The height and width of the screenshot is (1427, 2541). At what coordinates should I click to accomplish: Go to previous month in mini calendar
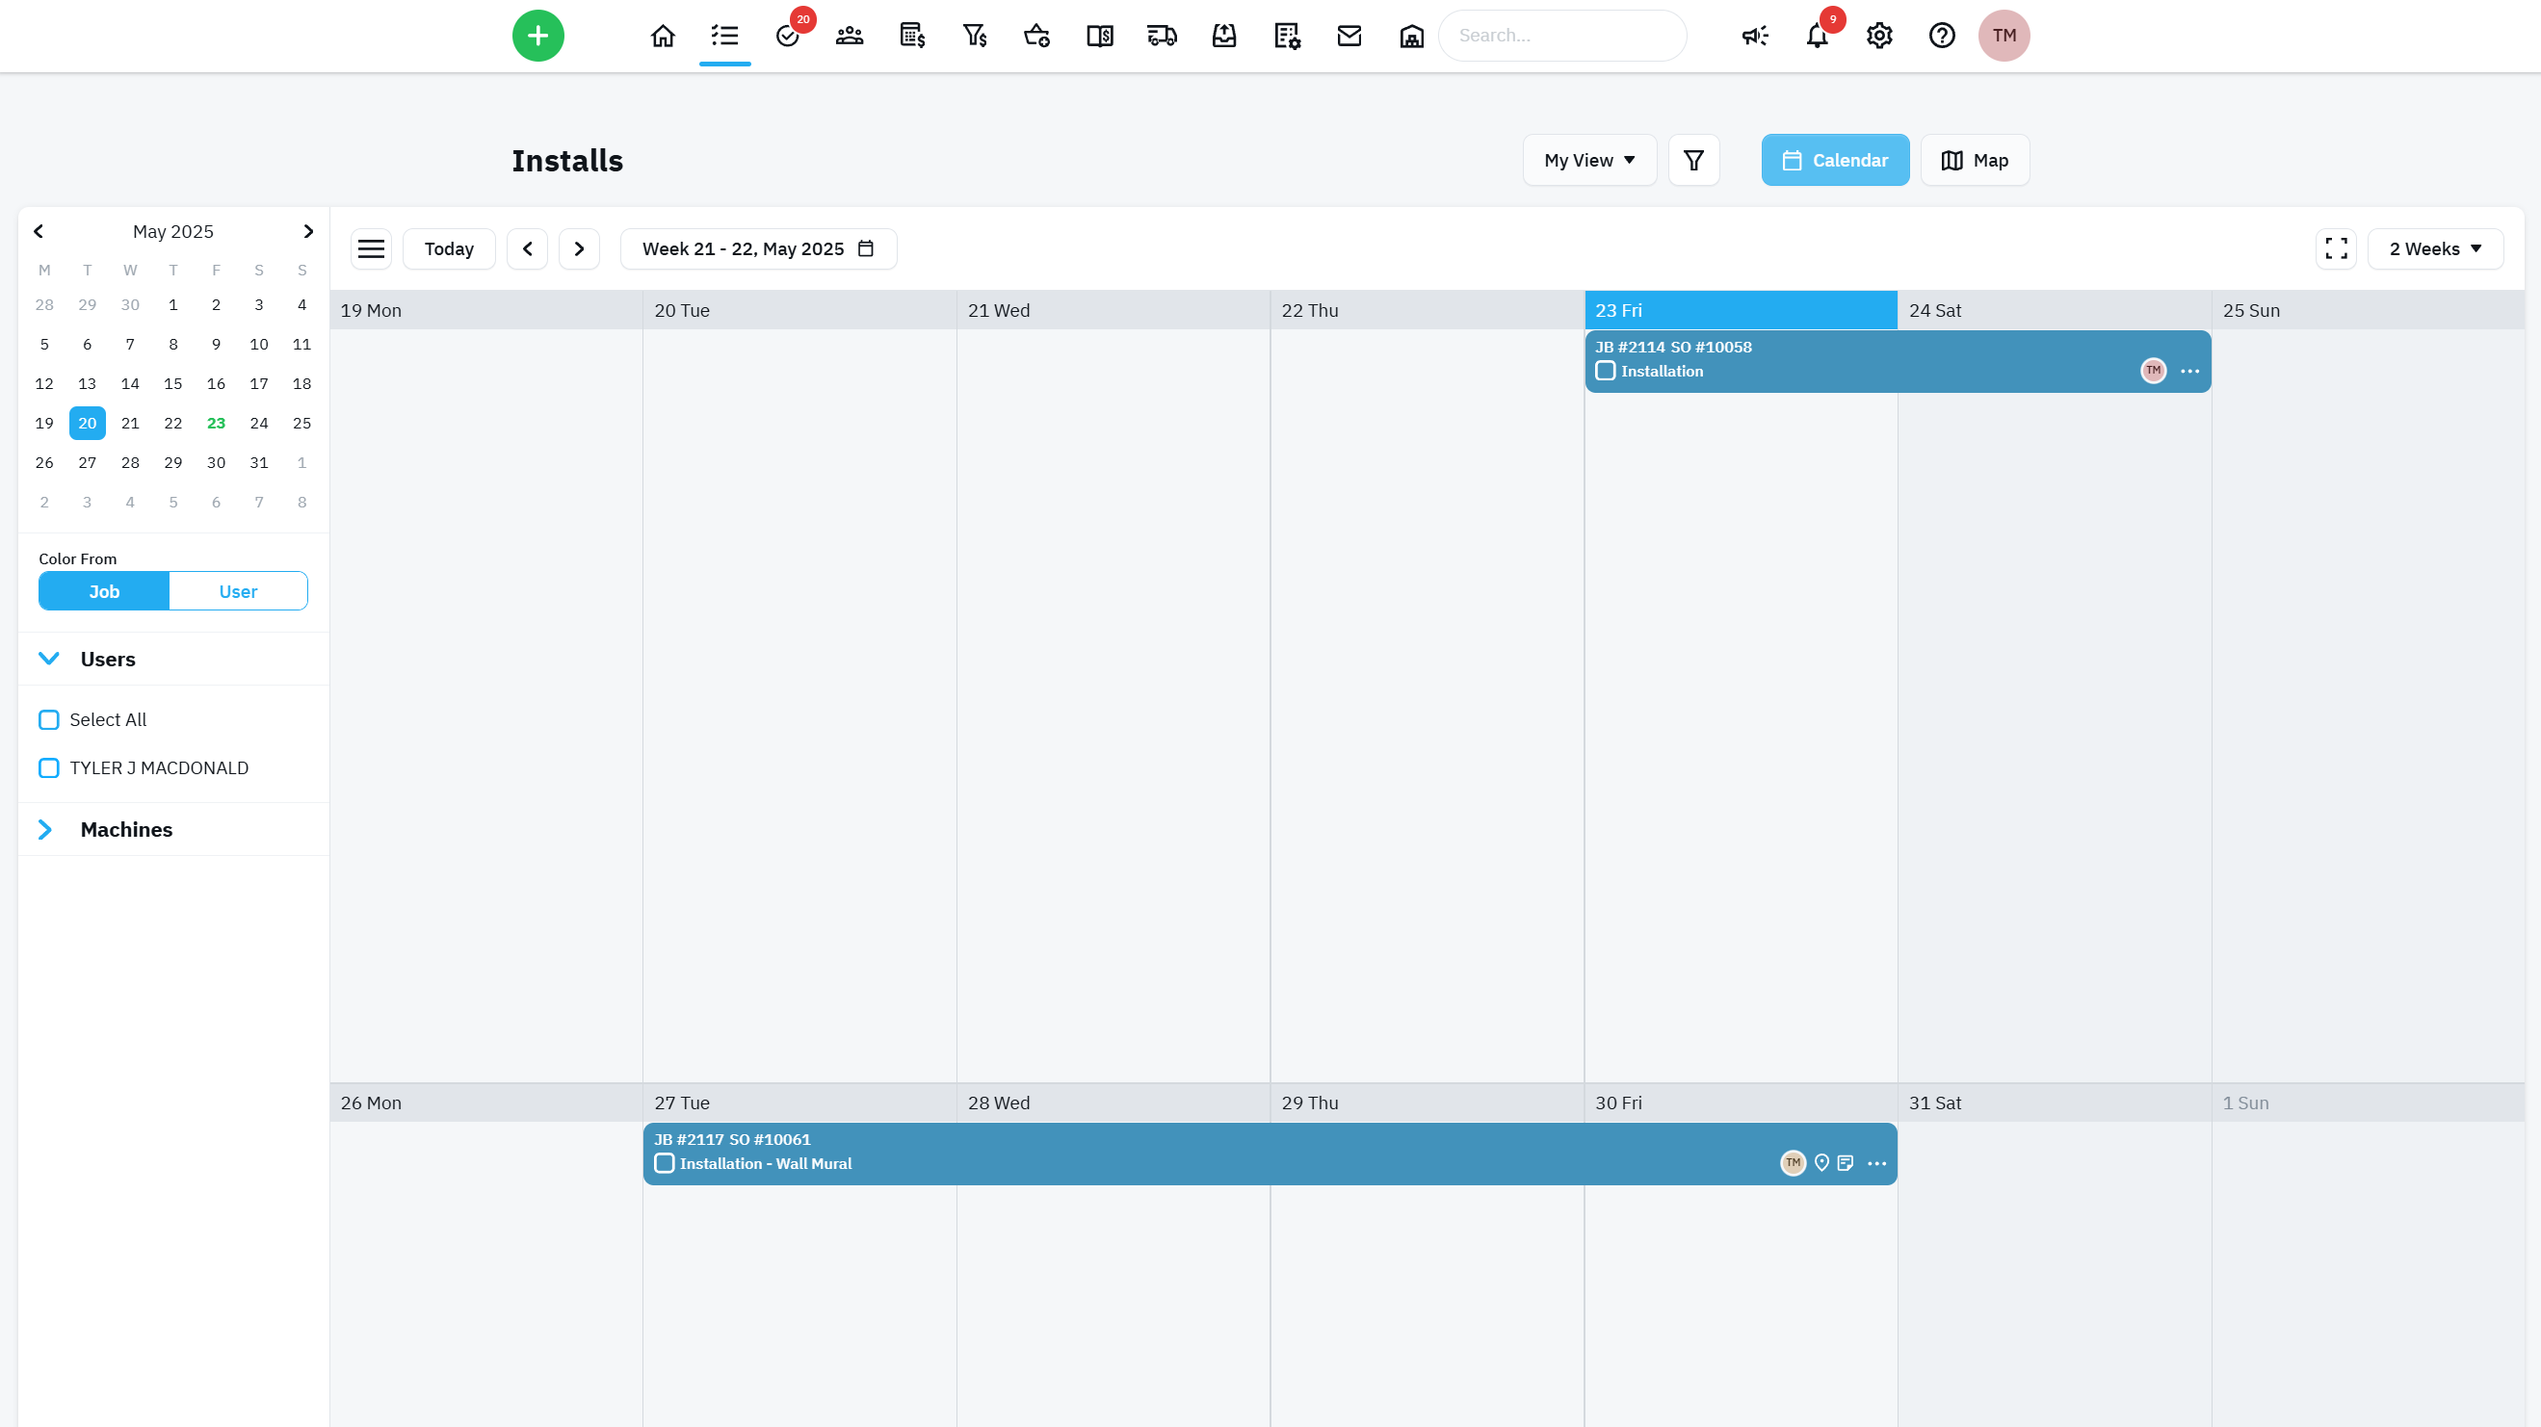tap(39, 231)
